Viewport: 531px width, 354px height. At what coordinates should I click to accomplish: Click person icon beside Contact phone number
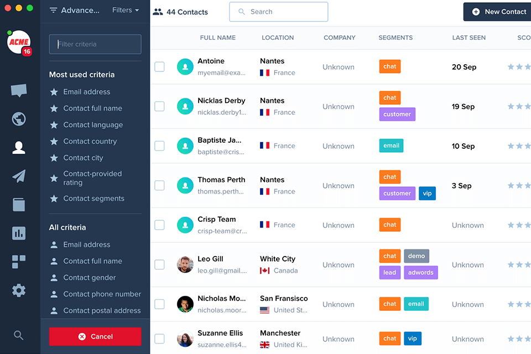54,294
